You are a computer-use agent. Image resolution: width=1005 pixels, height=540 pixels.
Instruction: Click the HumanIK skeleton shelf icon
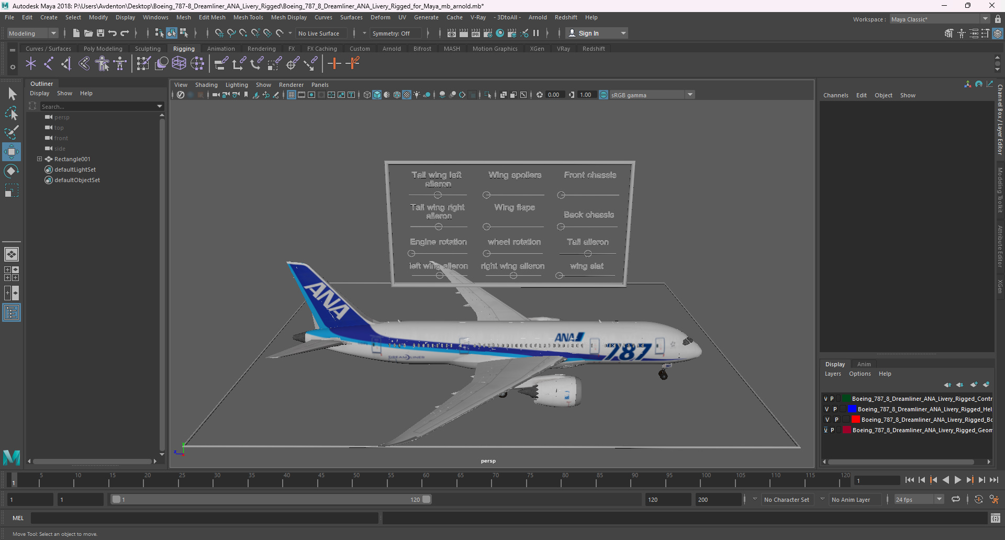[120, 64]
